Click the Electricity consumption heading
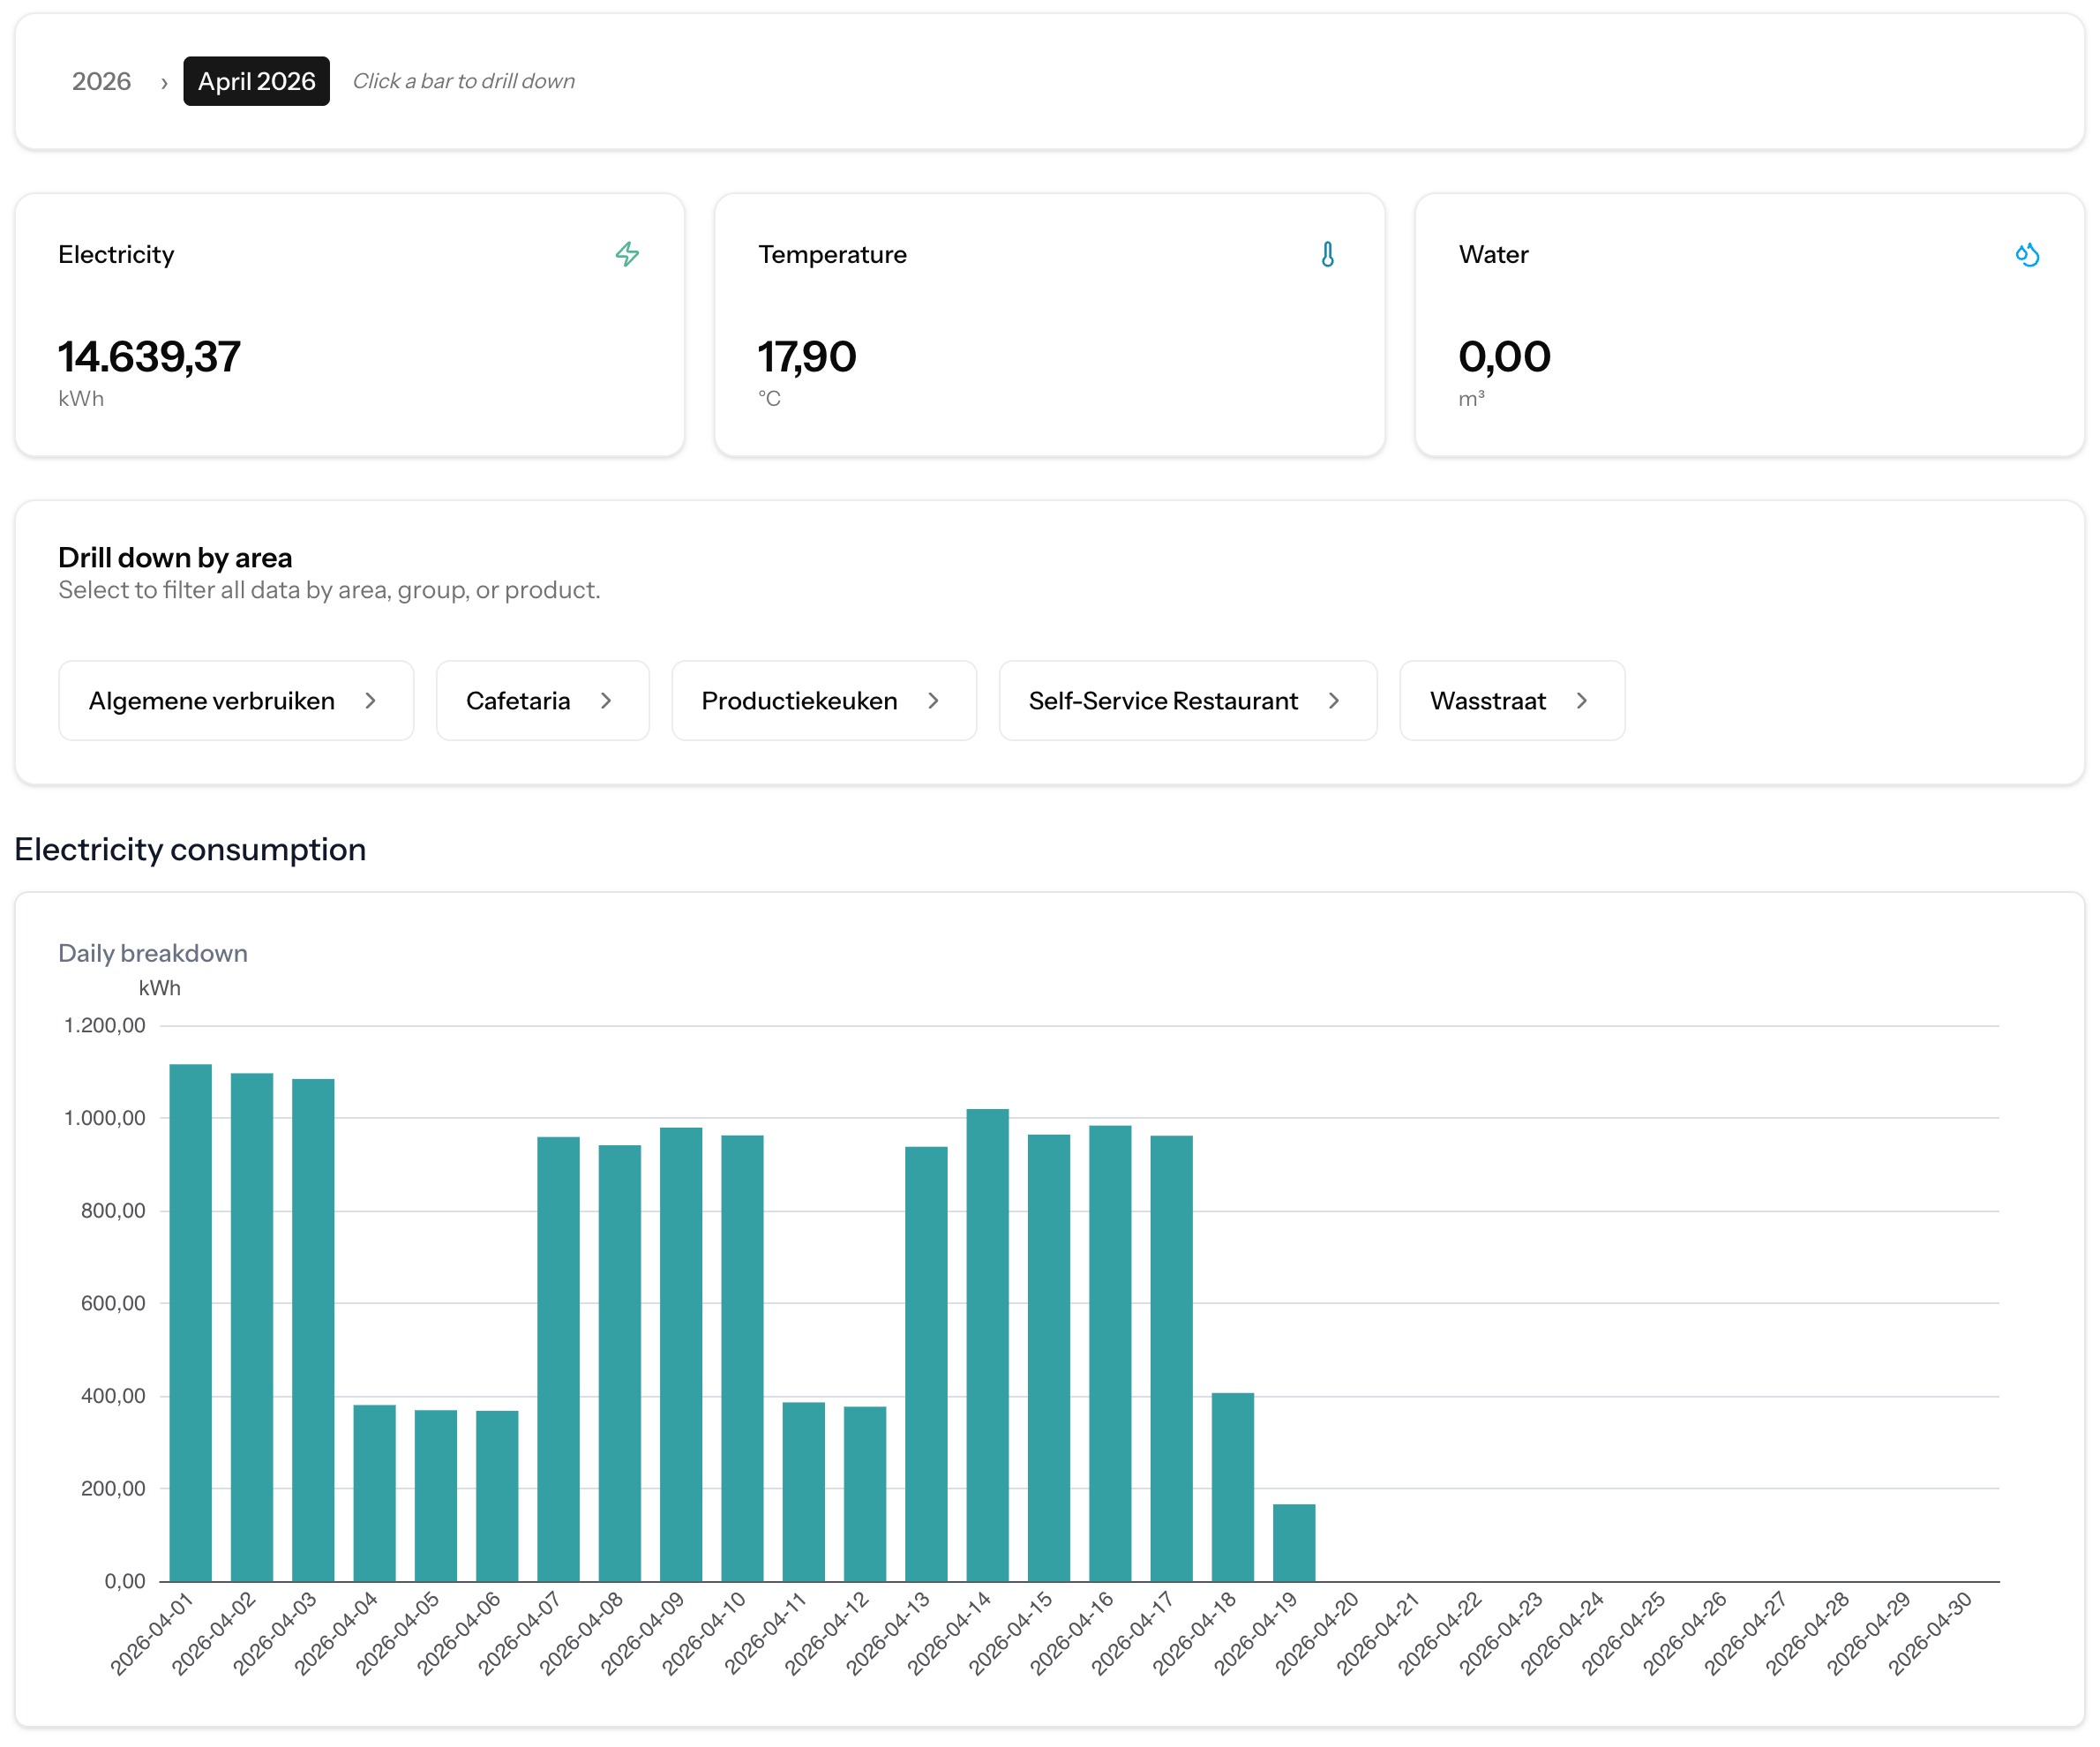Viewport: 2100px width, 1747px height. 190,849
